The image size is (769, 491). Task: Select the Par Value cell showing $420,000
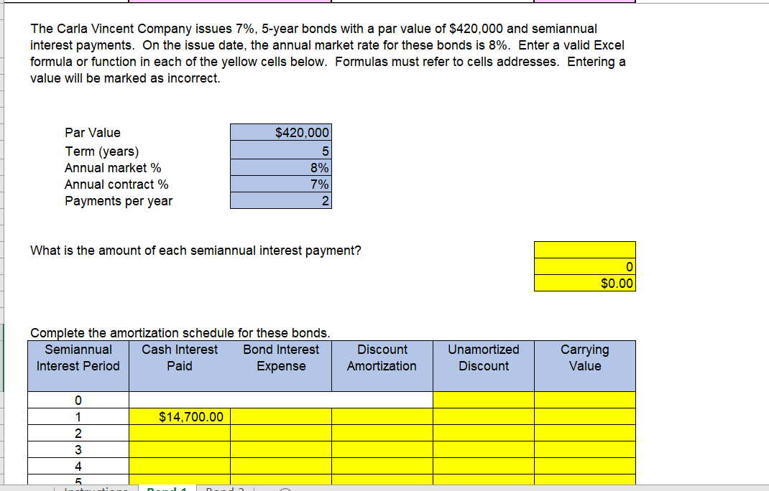(280, 132)
